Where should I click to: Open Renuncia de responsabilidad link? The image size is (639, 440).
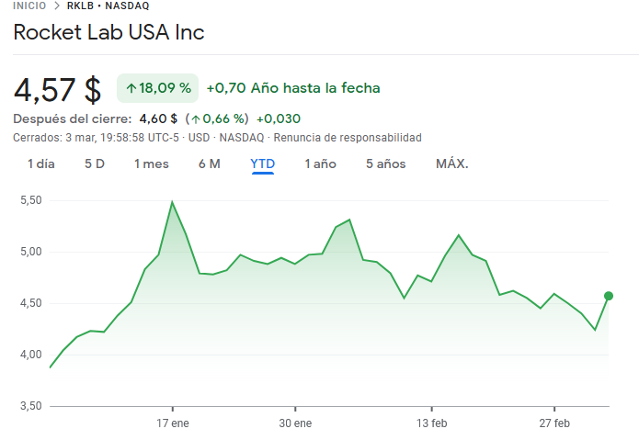348,138
